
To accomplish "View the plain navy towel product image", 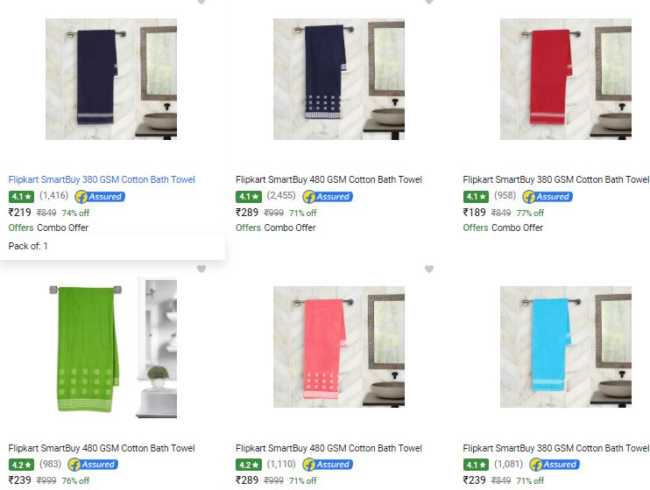I will point(111,79).
